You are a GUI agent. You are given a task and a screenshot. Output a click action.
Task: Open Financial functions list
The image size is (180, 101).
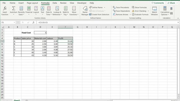[29, 11]
